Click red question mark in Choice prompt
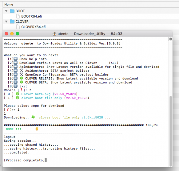The height and width of the screenshot is (171, 179). point(21,90)
